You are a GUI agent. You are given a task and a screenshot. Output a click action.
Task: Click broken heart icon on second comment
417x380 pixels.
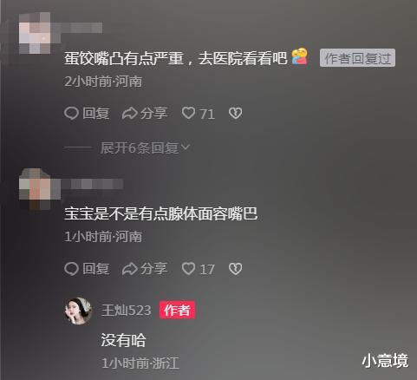pos(236,269)
